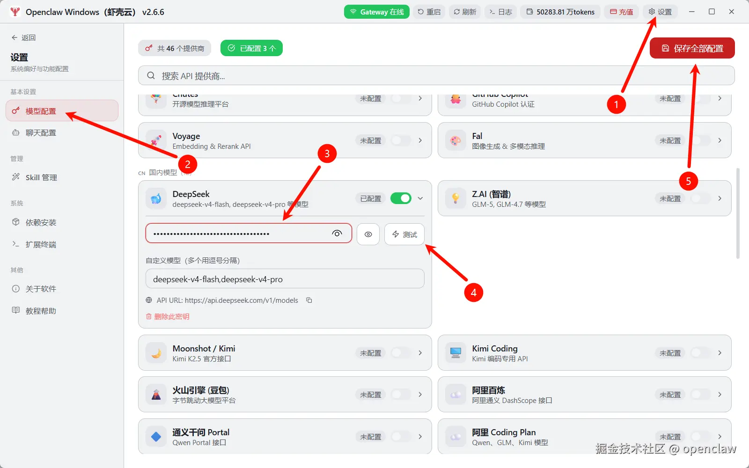Click the Fal palette provider icon
The height and width of the screenshot is (468, 749).
(x=455, y=140)
